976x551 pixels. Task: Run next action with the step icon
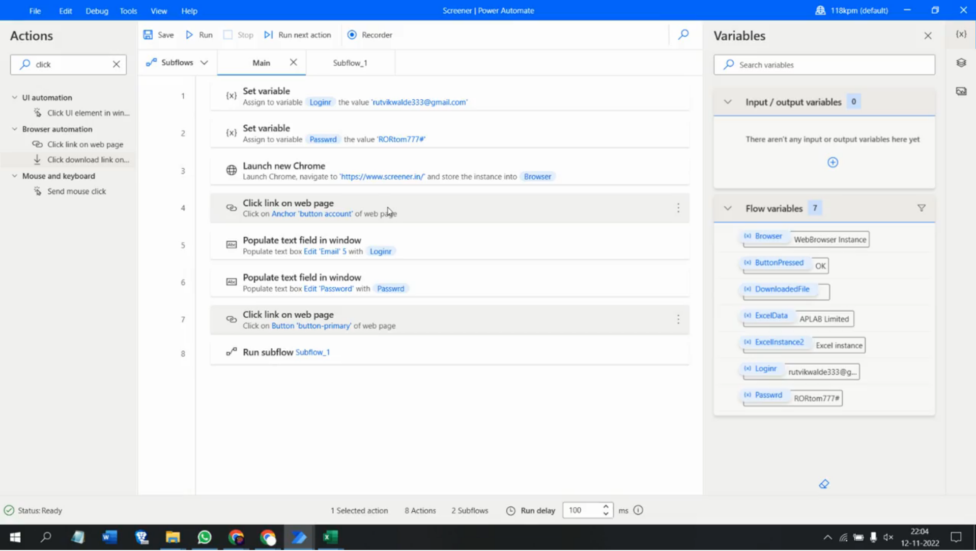[269, 35]
